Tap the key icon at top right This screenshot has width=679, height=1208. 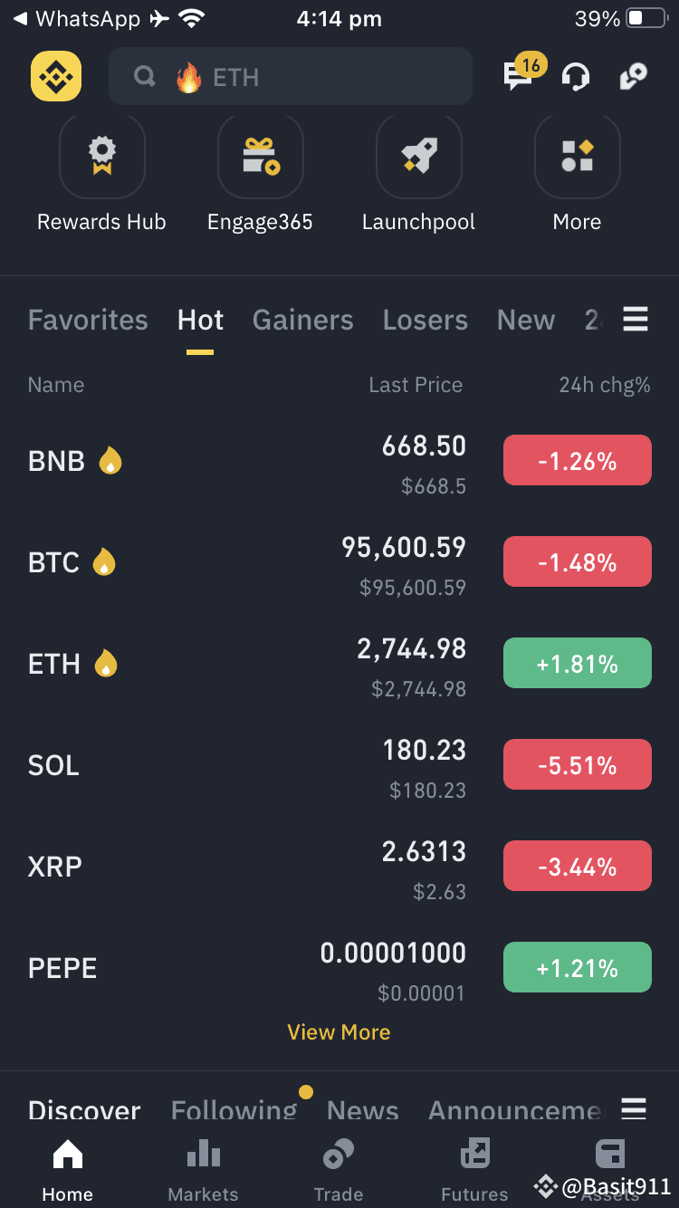tap(633, 77)
